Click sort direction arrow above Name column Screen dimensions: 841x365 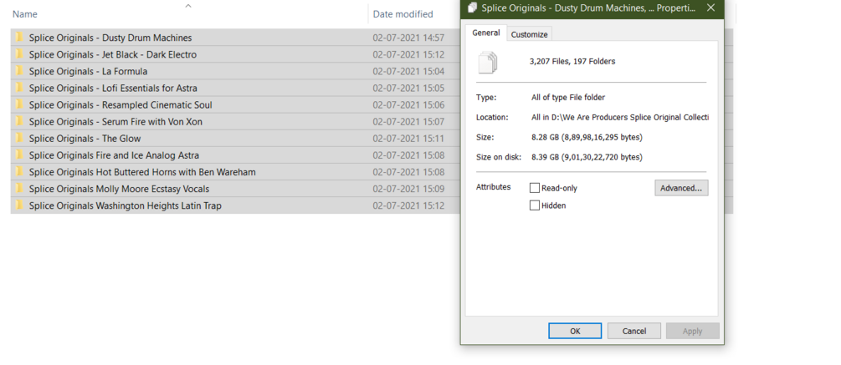(187, 6)
